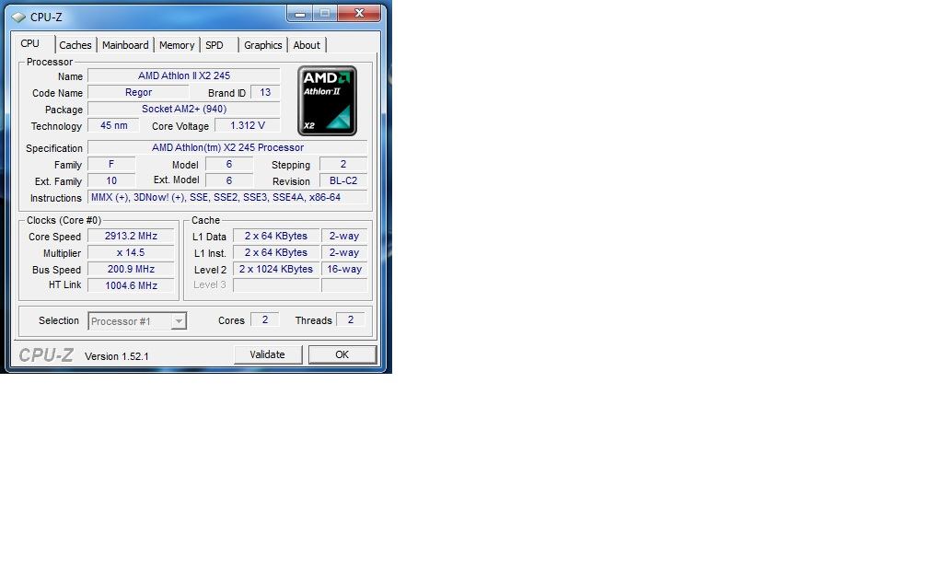Click the Level 2 16-way associativity value

(344, 269)
